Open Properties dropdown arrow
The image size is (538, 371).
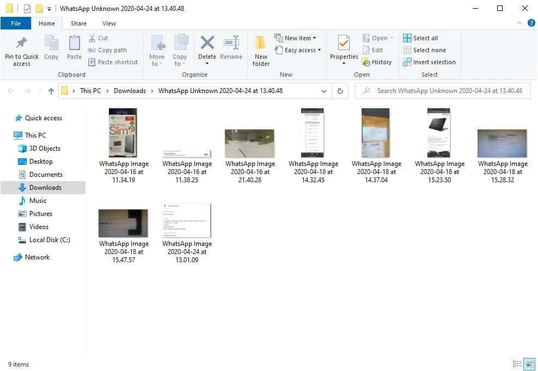[344, 64]
